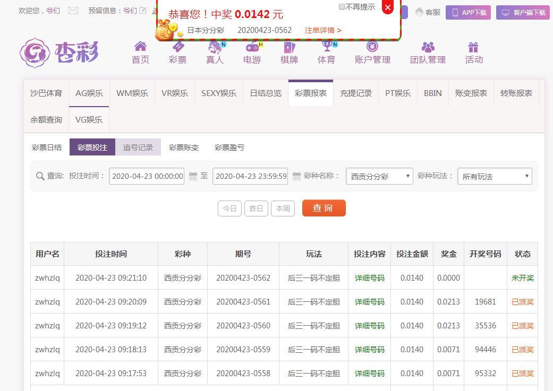The width and height of the screenshot is (553, 391).
Task: Open 注单详情 link in popup
Action: click(x=323, y=30)
